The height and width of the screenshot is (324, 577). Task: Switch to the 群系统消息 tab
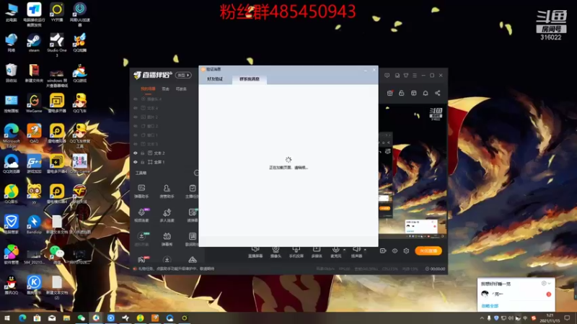point(250,79)
